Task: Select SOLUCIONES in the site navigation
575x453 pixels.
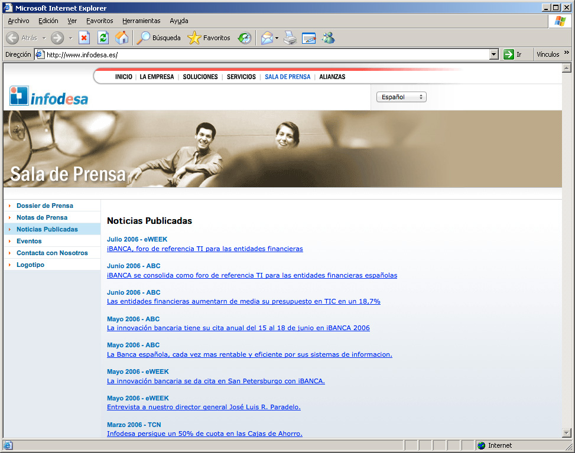Action: click(x=200, y=77)
